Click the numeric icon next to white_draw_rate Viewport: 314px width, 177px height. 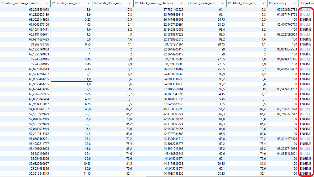(96, 3)
